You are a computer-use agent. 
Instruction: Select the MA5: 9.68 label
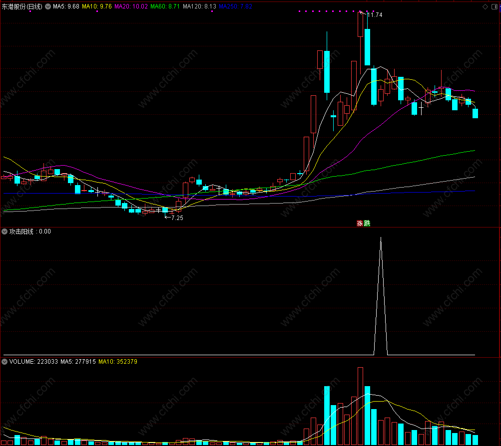tap(66, 6)
